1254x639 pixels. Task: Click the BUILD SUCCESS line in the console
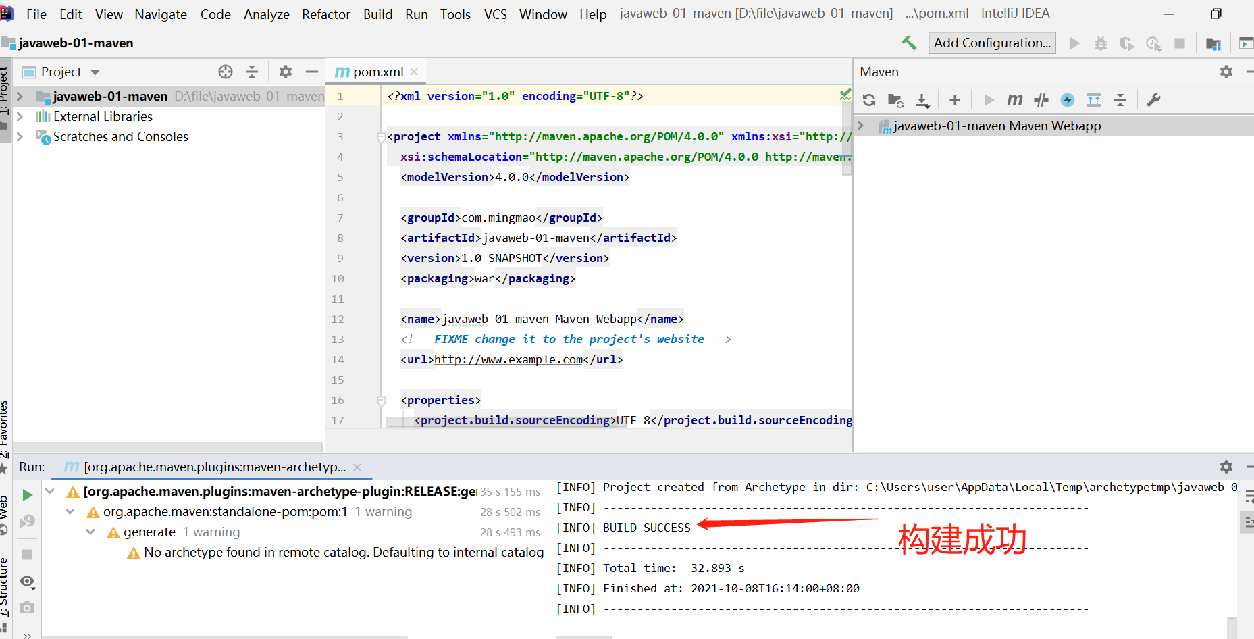(x=623, y=528)
